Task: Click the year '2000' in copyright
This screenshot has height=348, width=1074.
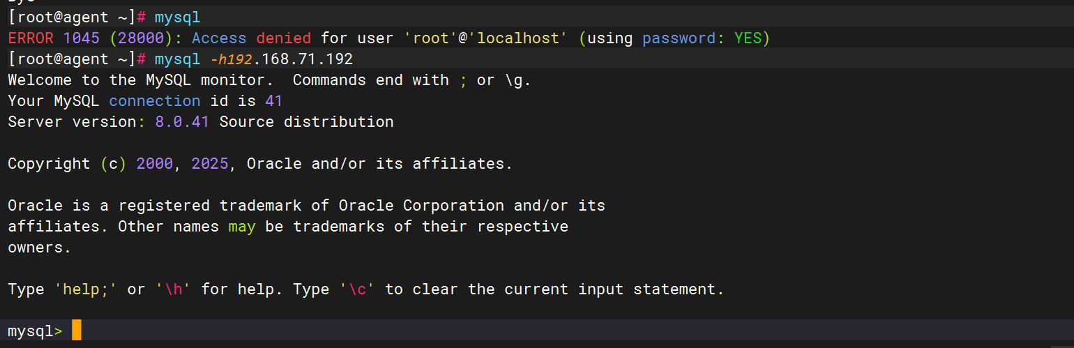Action: click(155, 164)
